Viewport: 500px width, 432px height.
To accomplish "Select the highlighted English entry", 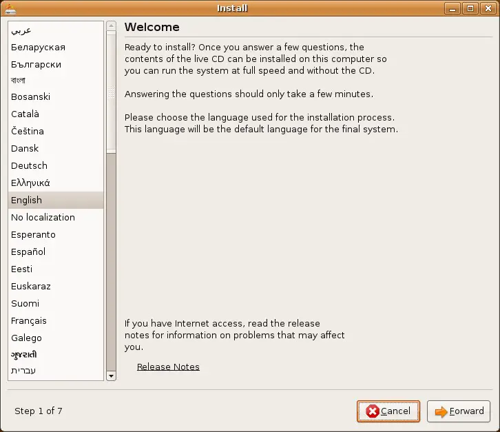I will [x=56, y=200].
